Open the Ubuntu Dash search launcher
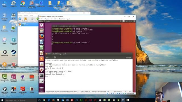This screenshot has height=102, width=182. [x=42, y=25]
